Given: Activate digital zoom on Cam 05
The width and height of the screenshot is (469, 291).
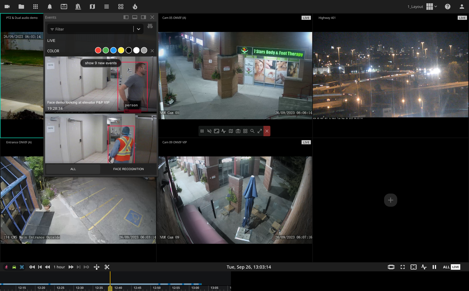Looking at the screenshot, I should (x=253, y=131).
